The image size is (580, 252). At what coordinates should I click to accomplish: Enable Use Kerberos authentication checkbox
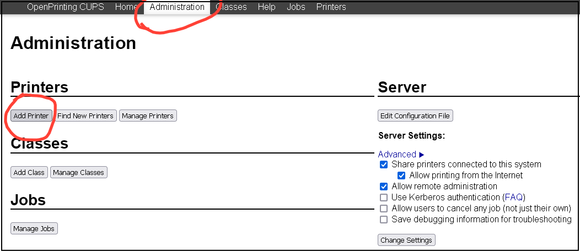[384, 198]
